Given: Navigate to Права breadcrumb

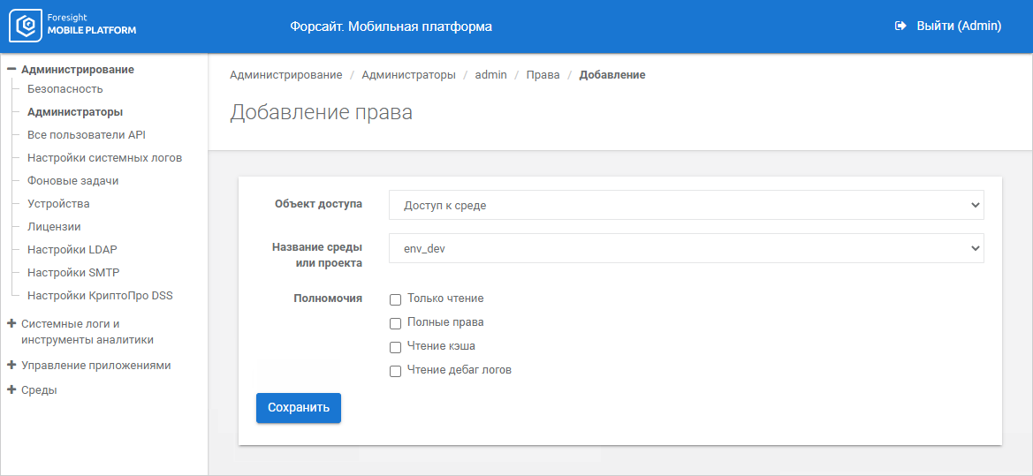Looking at the screenshot, I should [x=543, y=75].
